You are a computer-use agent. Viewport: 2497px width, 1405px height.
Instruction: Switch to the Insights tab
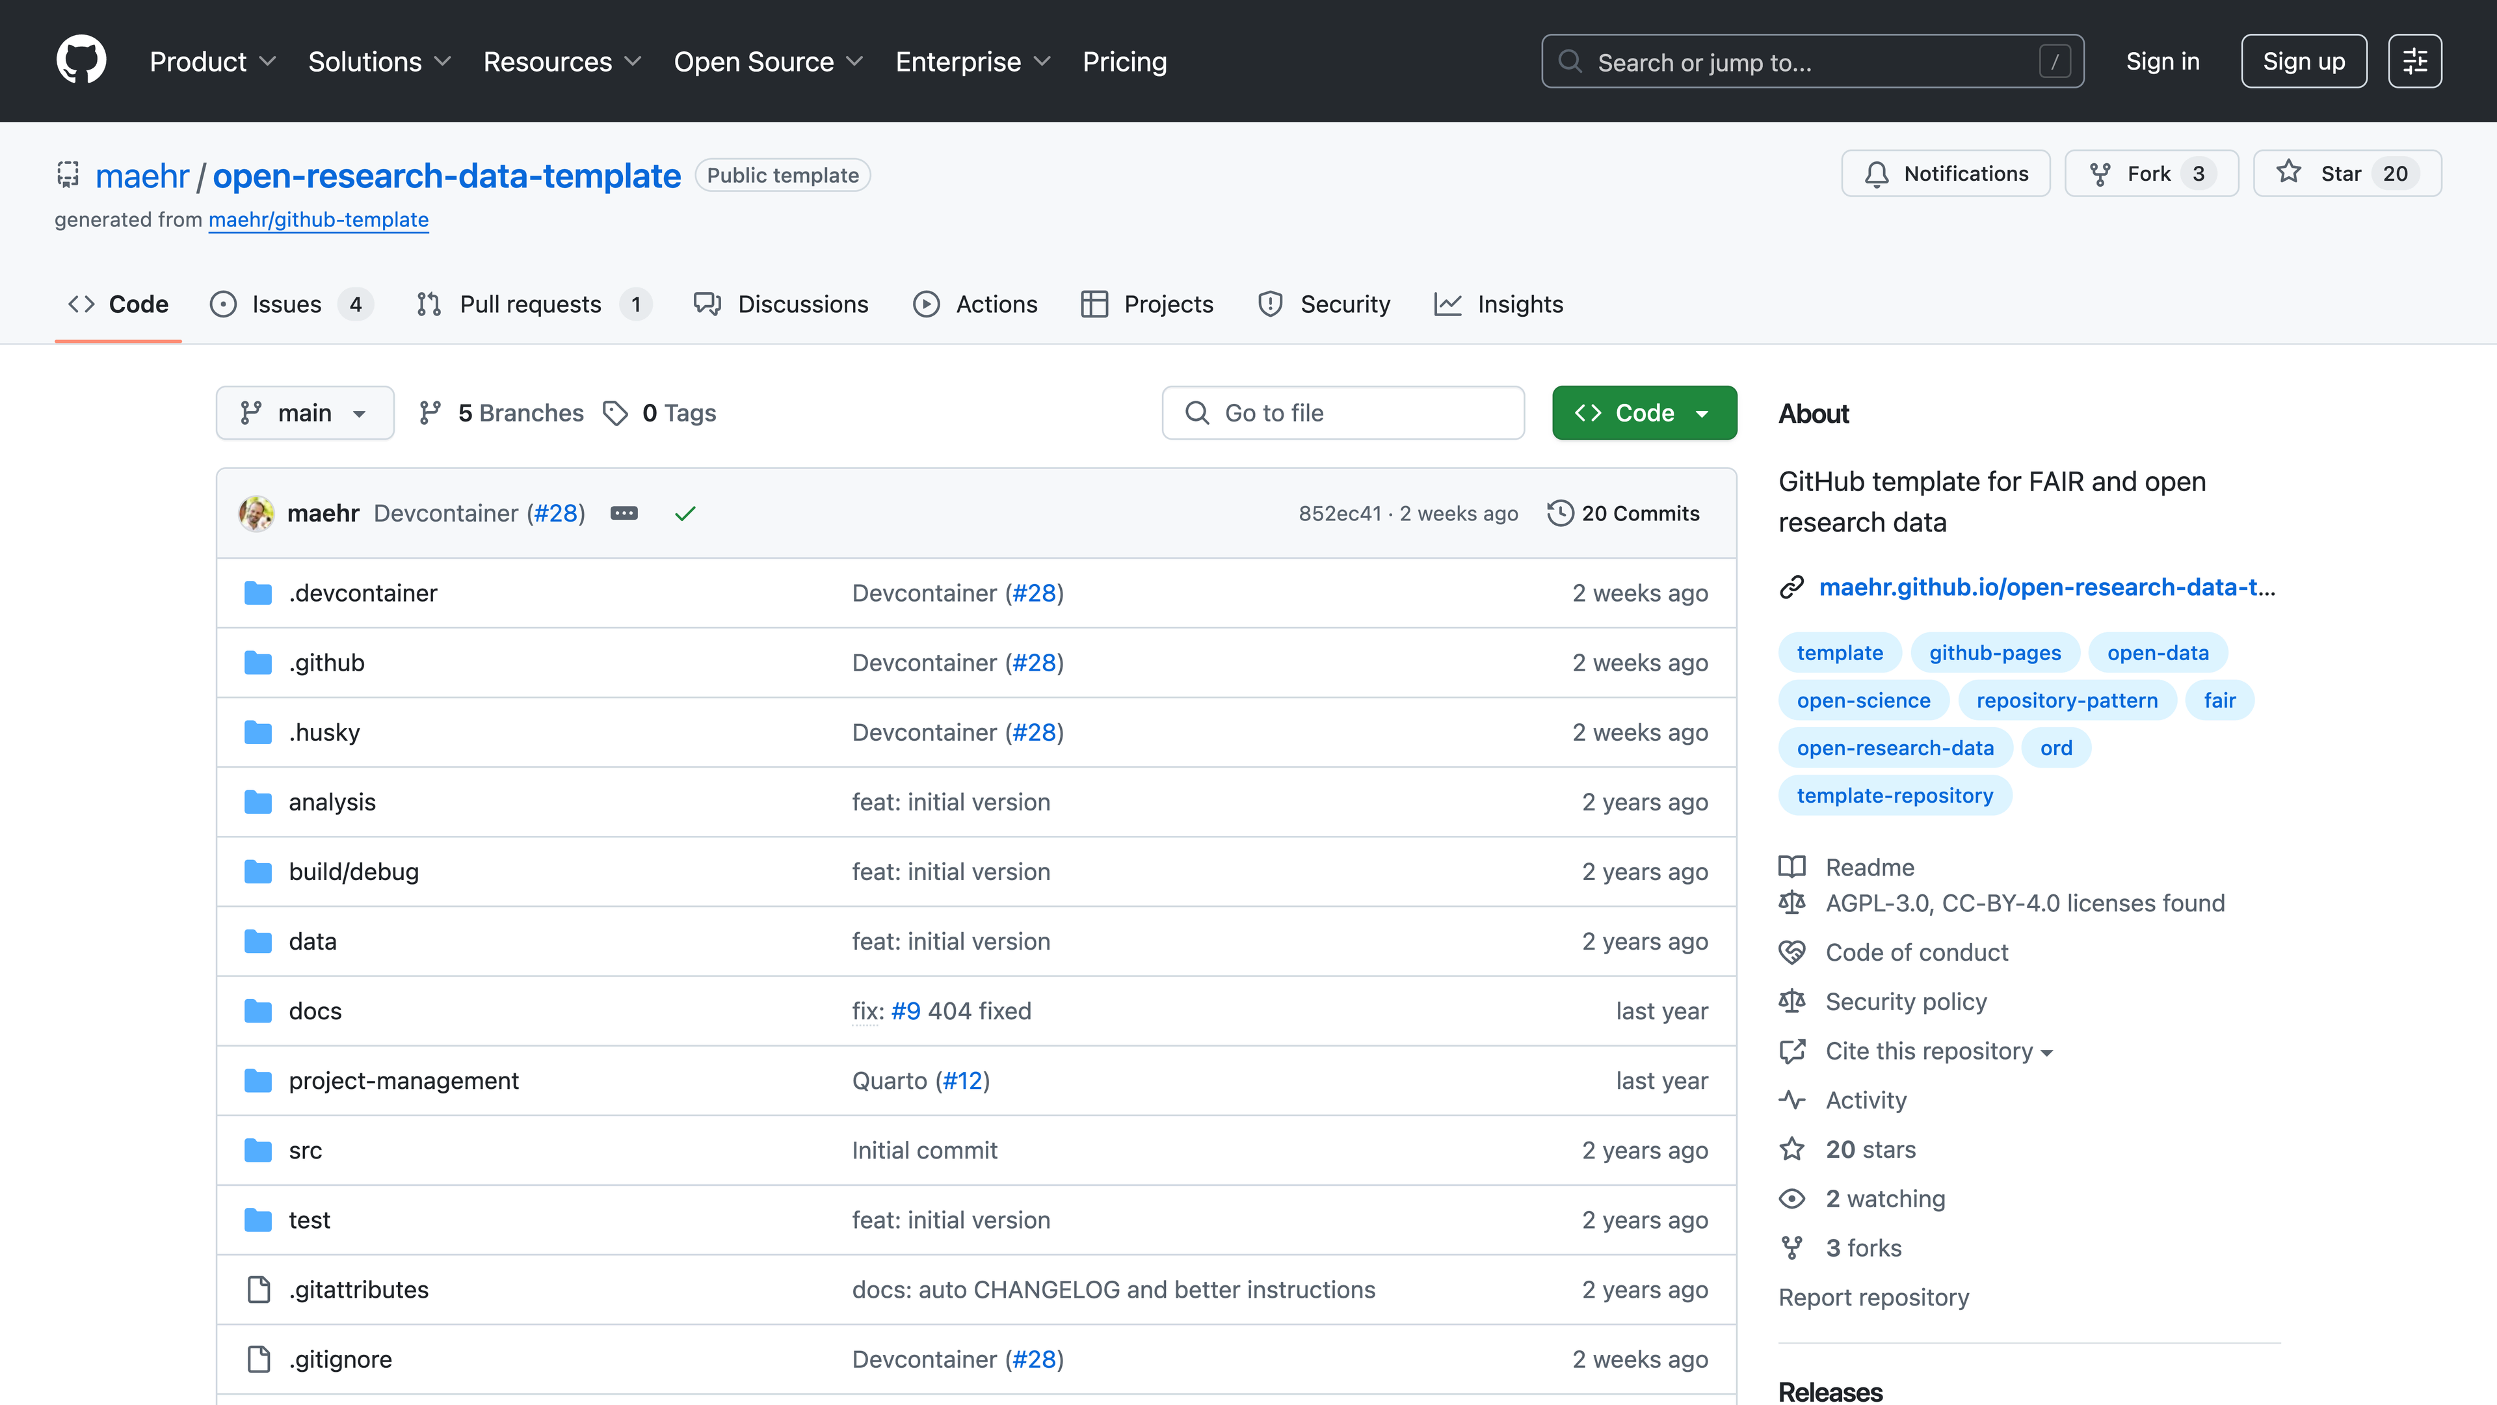pyautogui.click(x=1519, y=304)
